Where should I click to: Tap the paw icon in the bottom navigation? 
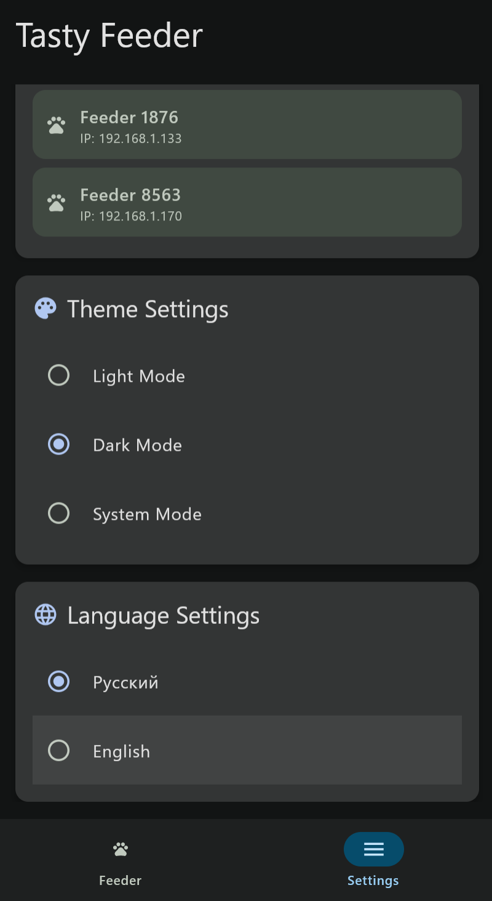[x=121, y=849]
